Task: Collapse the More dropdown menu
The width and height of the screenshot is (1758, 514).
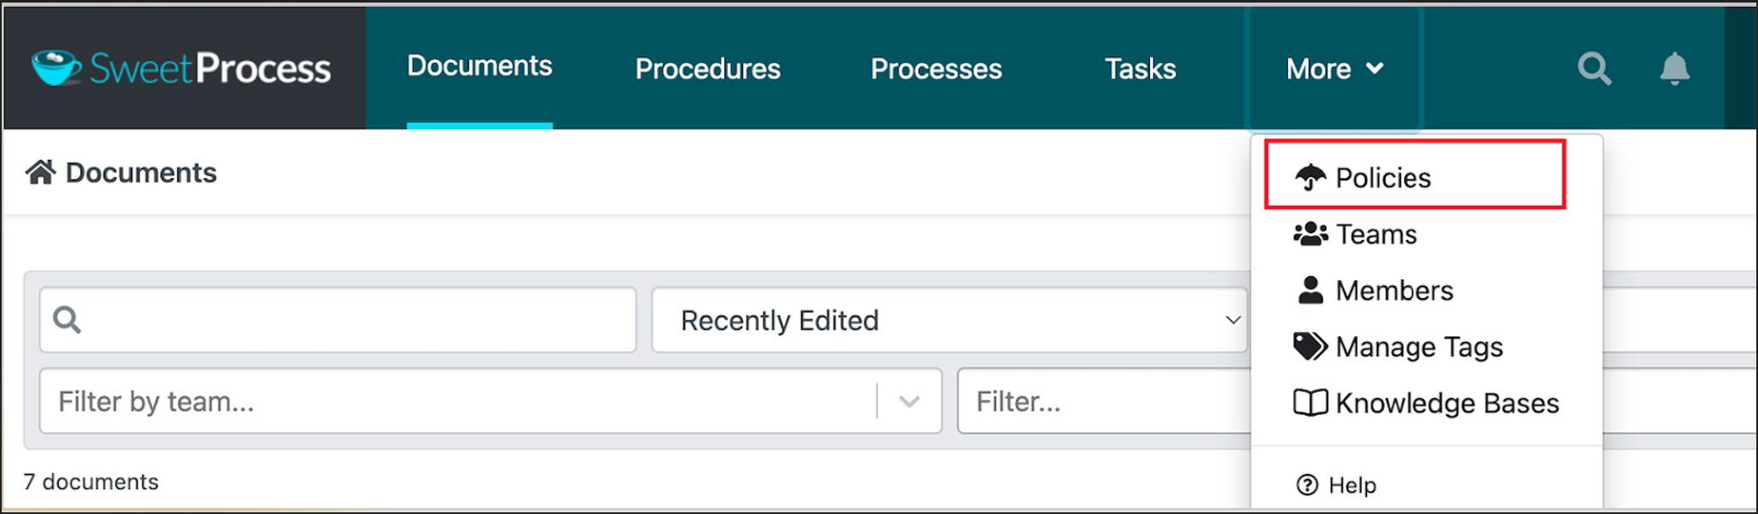Action: click(x=1334, y=68)
